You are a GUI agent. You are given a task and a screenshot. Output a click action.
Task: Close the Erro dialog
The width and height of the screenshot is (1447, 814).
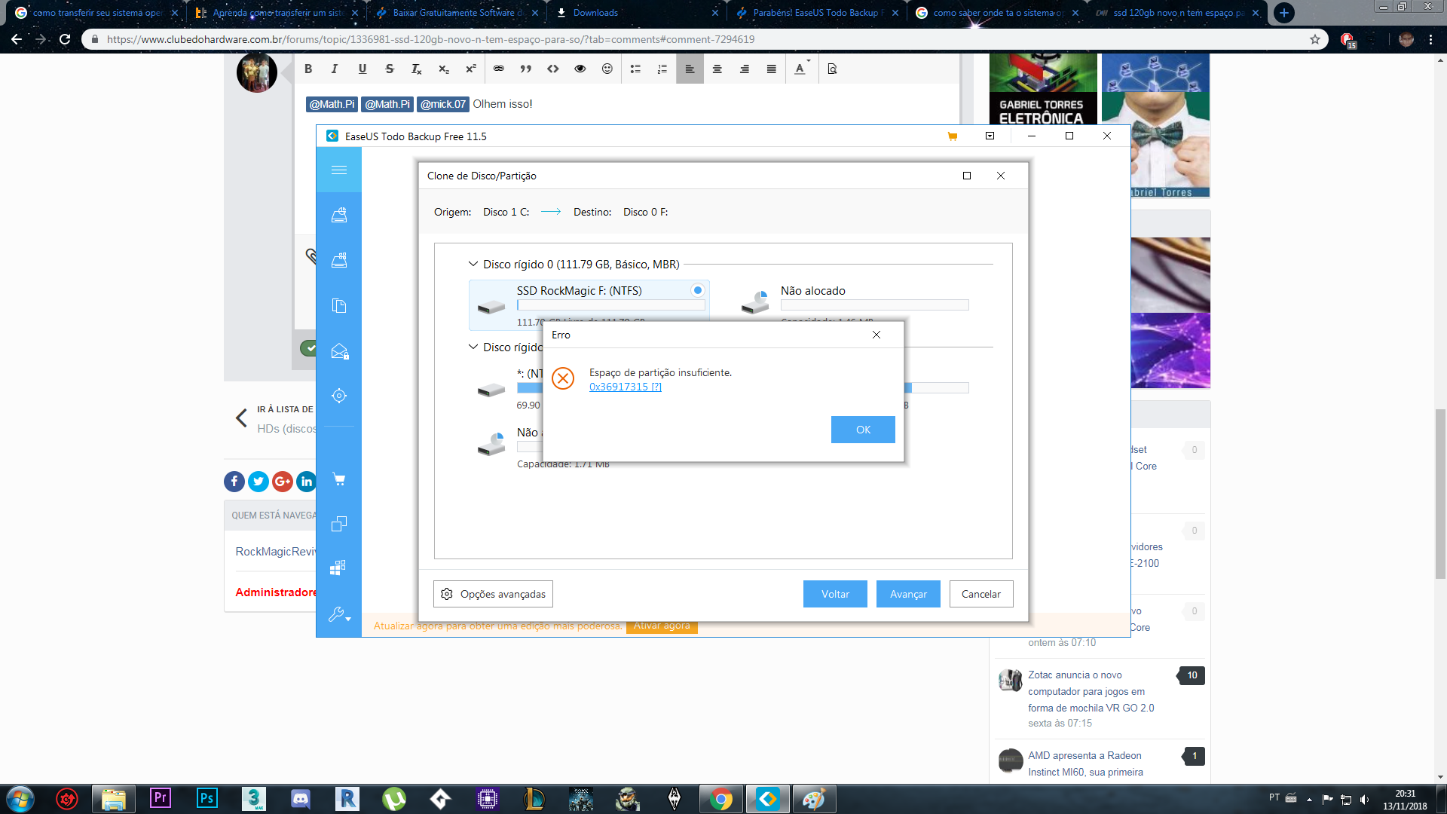click(876, 335)
